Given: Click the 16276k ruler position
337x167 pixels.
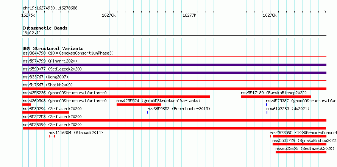Looking at the screenshot, I should pos(109,15).
